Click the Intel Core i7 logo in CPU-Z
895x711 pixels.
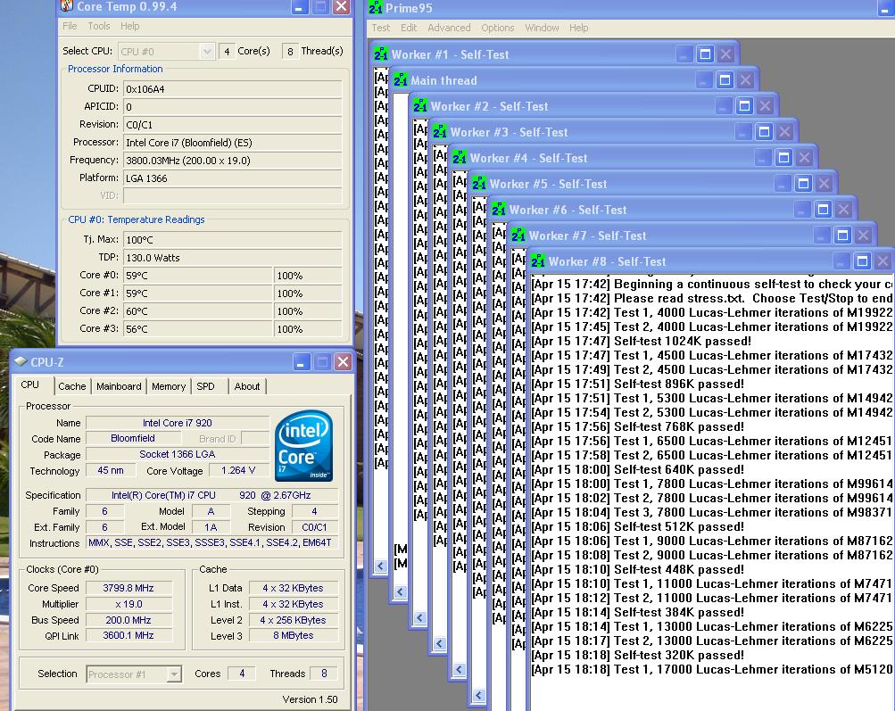point(303,446)
